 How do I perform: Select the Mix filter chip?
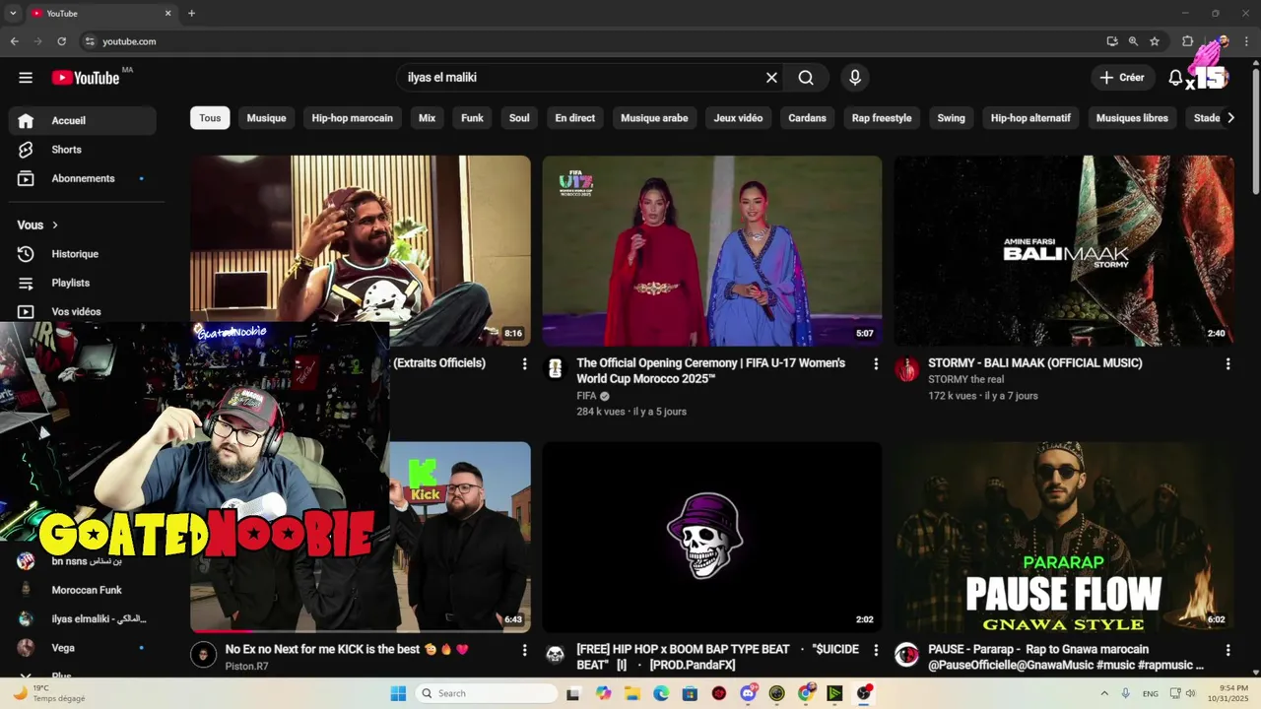pyautogui.click(x=427, y=118)
